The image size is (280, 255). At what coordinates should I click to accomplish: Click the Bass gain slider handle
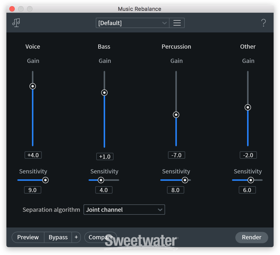pyautogui.click(x=105, y=93)
